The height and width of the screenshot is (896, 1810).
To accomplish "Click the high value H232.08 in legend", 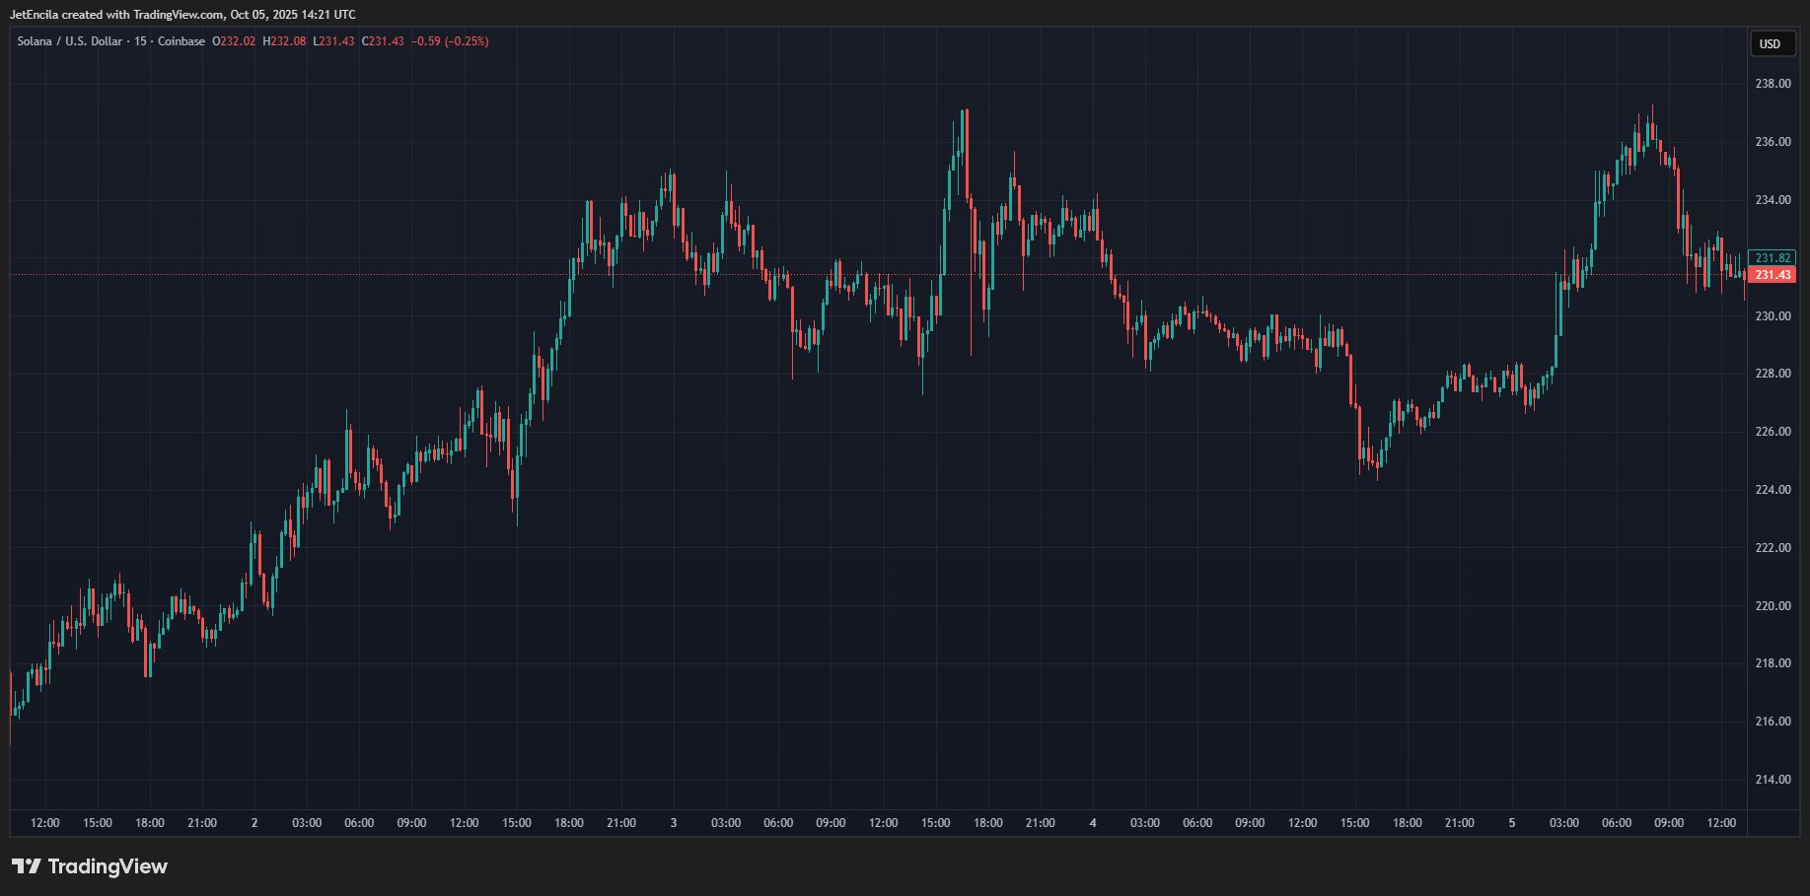I will click(x=284, y=41).
